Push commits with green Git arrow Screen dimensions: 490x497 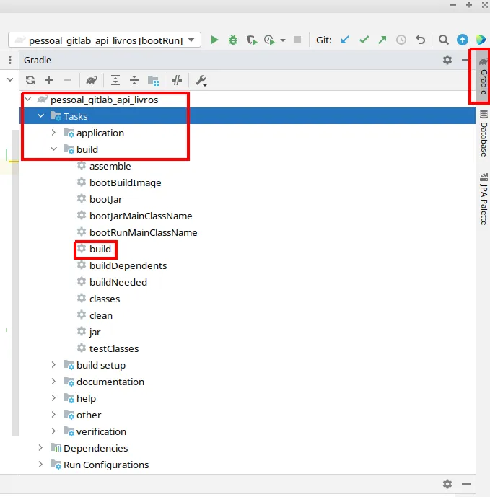click(x=382, y=40)
